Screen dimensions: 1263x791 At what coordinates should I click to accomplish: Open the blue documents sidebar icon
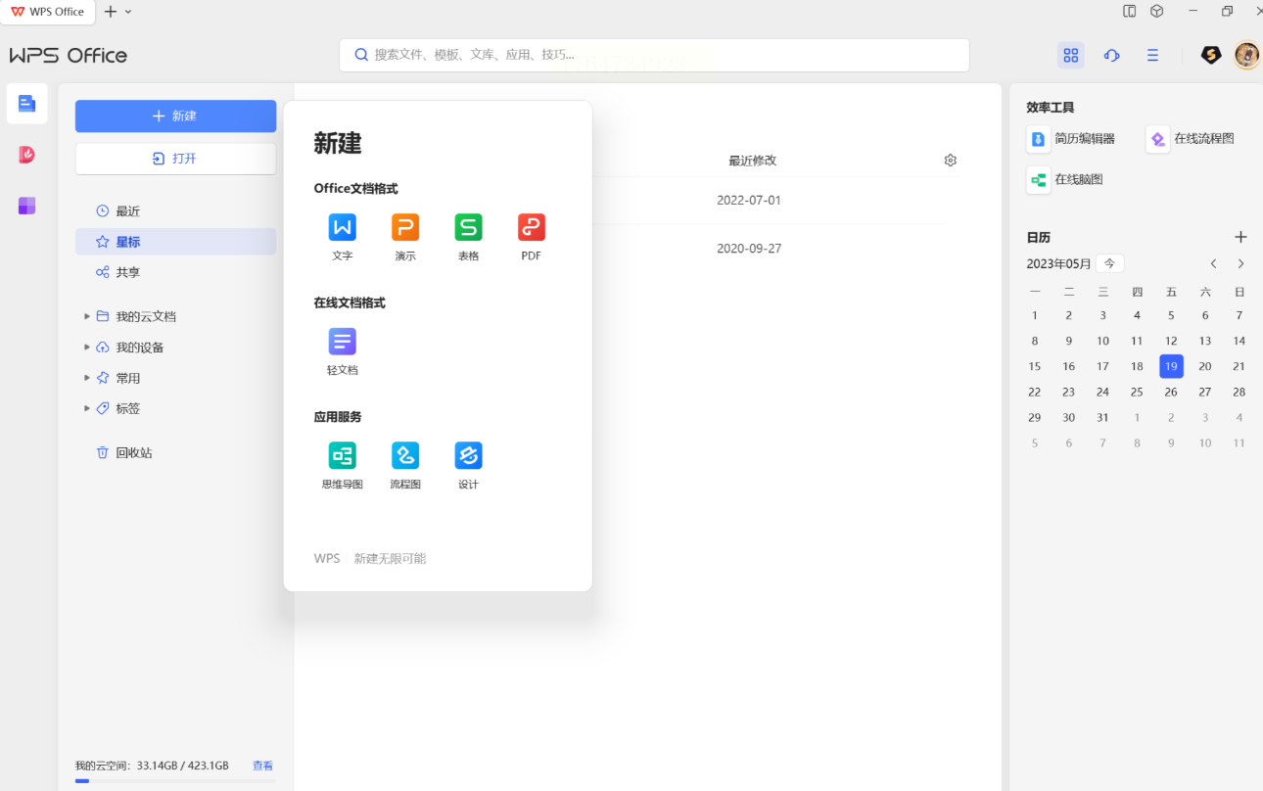tap(26, 103)
